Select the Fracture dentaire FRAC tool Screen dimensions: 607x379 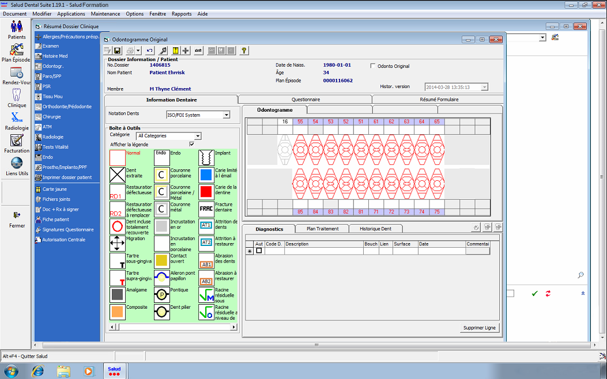coord(206,209)
